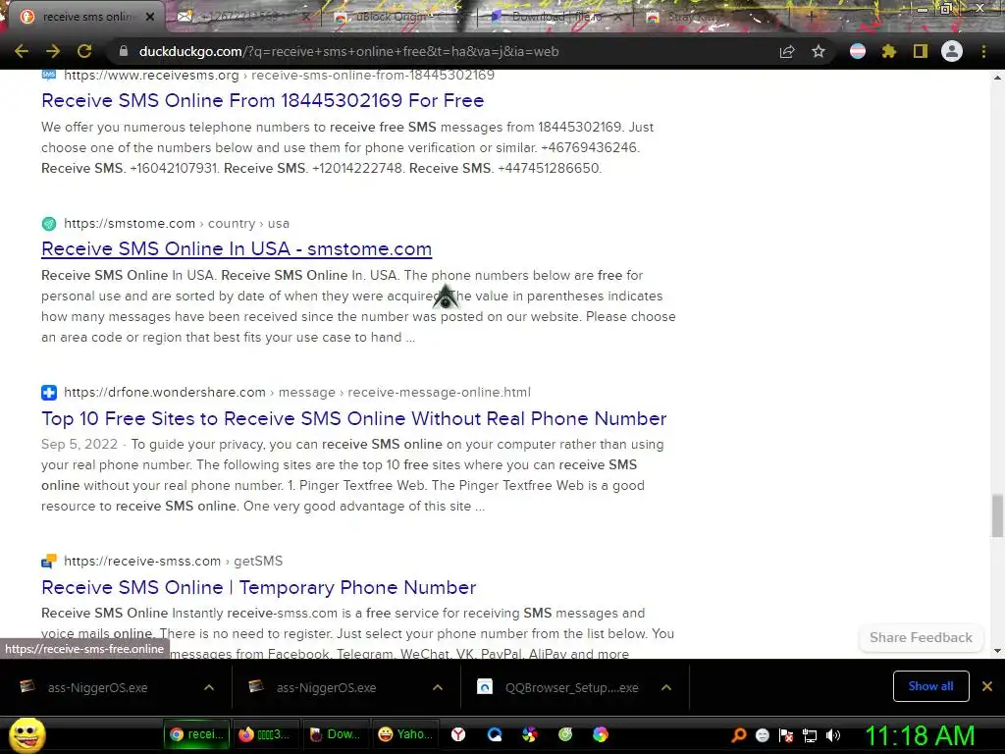Expand options for the leftmost .exe download
This screenshot has width=1005, height=754.
(209, 687)
